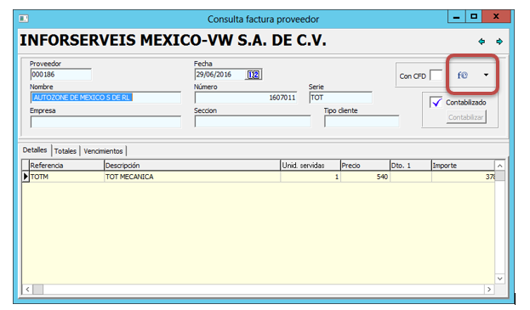Image resolution: width=530 pixels, height=310 pixels.
Task: Click the Dto. 1 column header
Action: click(411, 166)
